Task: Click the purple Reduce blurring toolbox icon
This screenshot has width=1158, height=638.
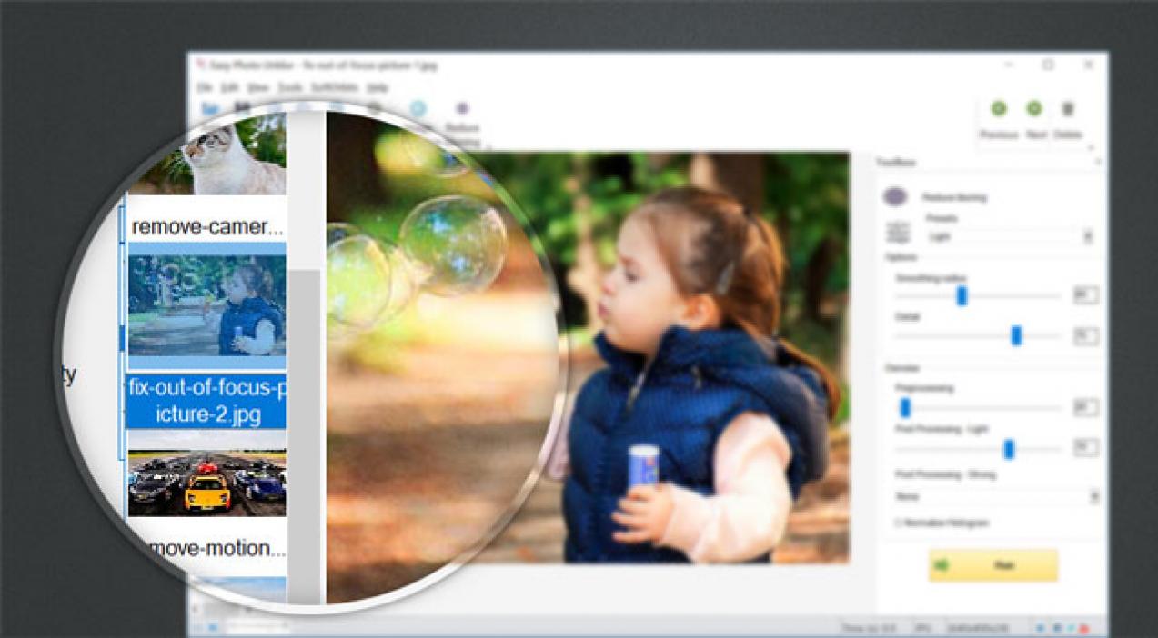Action: (895, 196)
